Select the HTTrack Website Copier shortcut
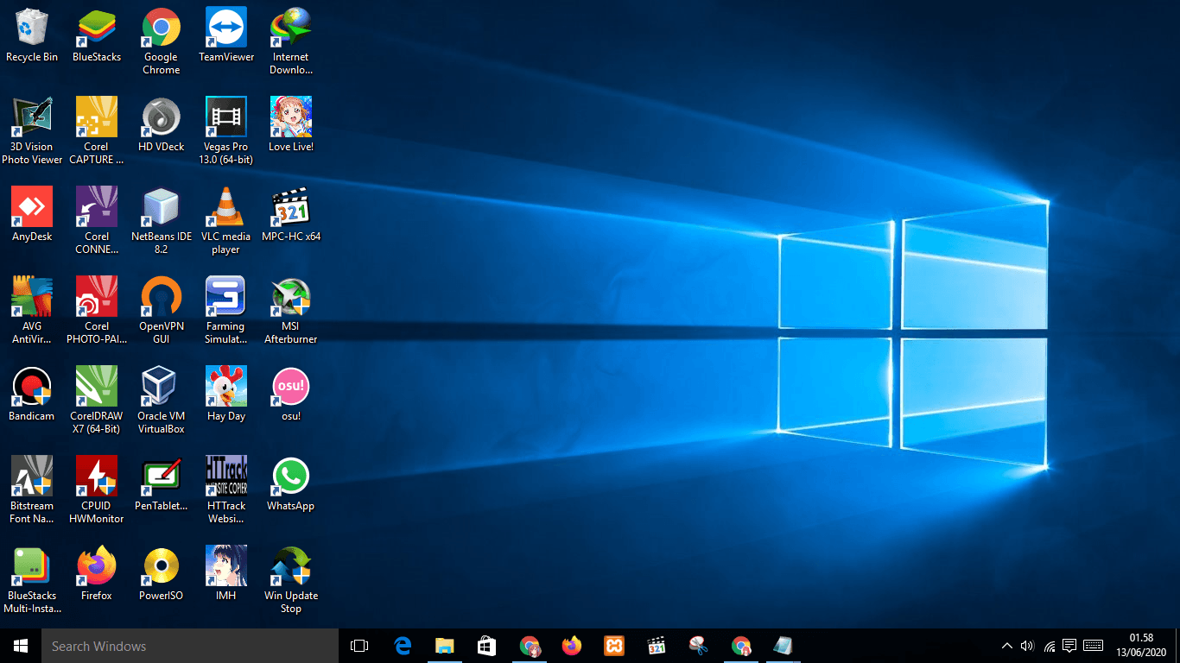 click(x=226, y=489)
